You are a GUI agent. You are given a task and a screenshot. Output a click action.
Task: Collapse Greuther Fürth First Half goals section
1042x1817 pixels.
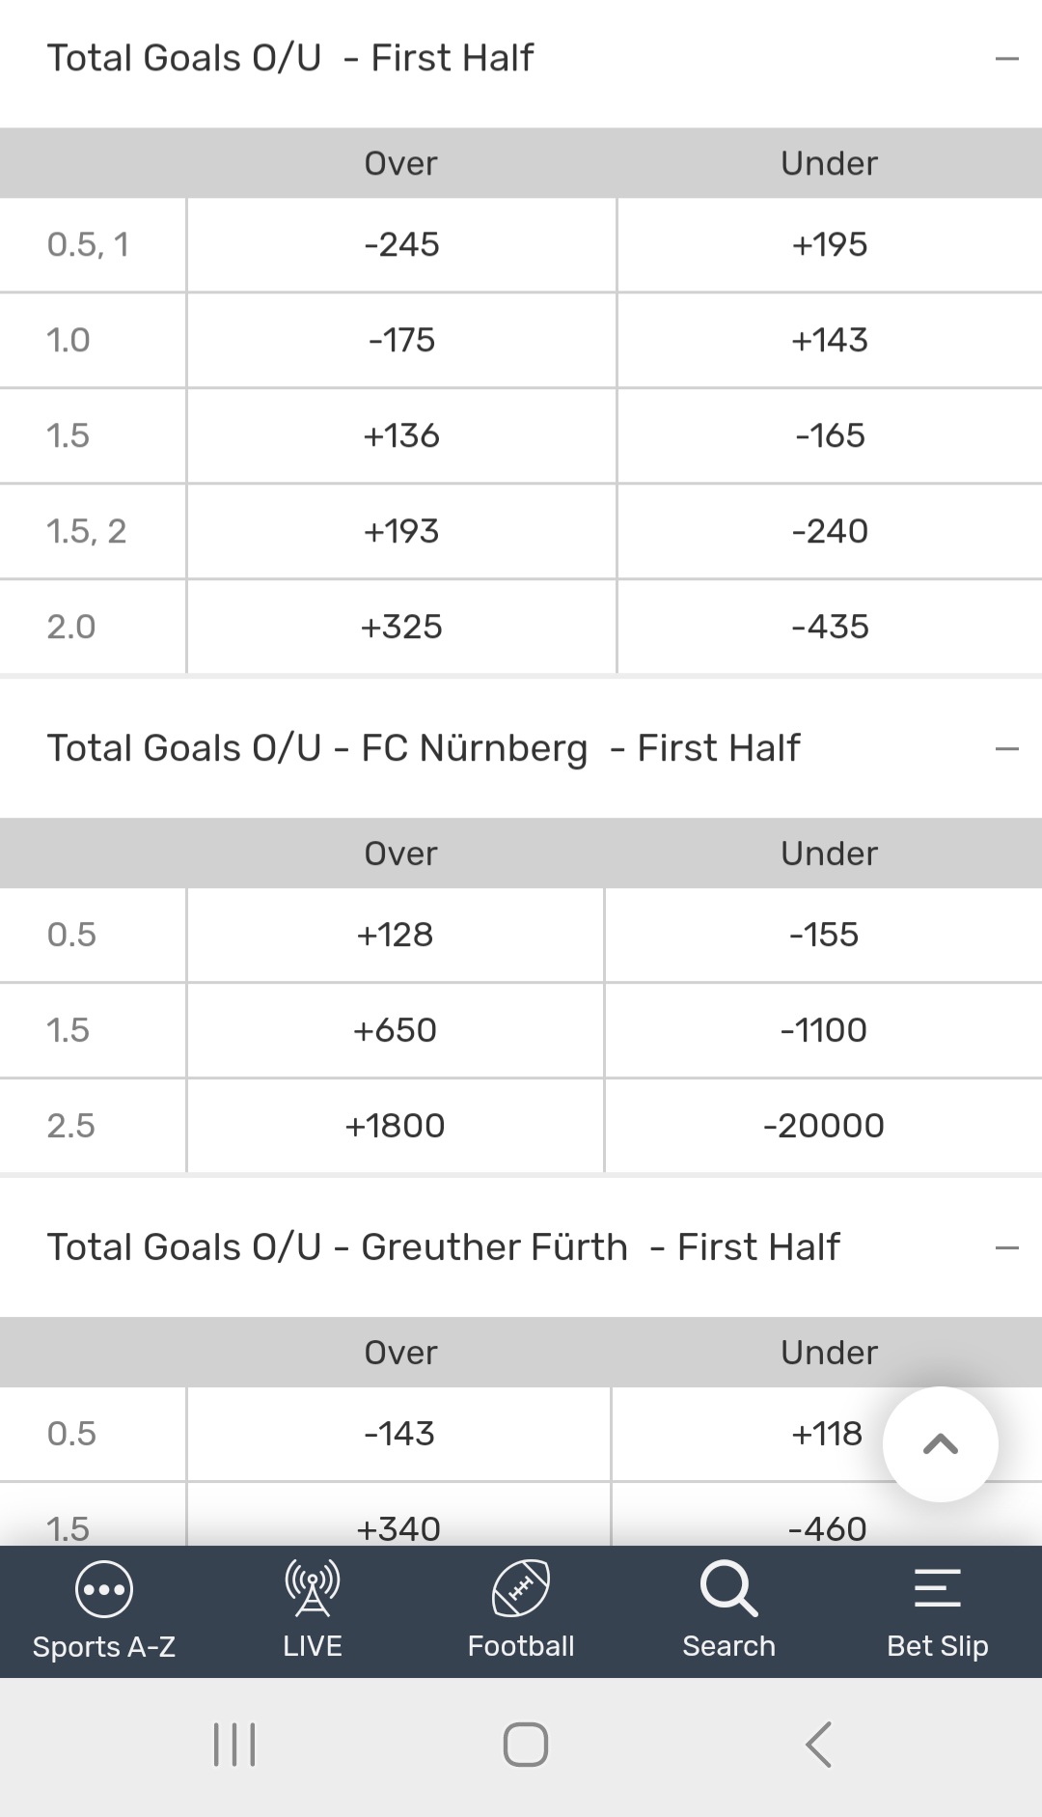coord(1006,1248)
